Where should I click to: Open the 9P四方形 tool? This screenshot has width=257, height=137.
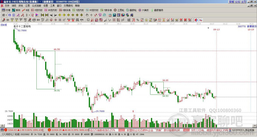[51, 10]
